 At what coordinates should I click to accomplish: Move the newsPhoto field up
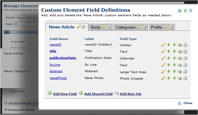169,78
